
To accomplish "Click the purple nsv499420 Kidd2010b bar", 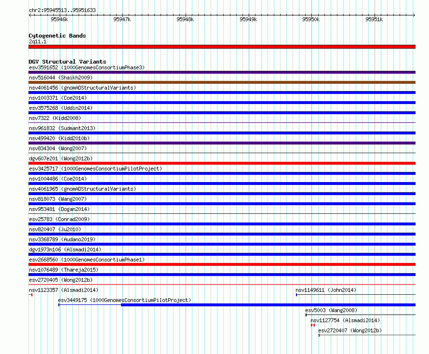I will (222, 143).
